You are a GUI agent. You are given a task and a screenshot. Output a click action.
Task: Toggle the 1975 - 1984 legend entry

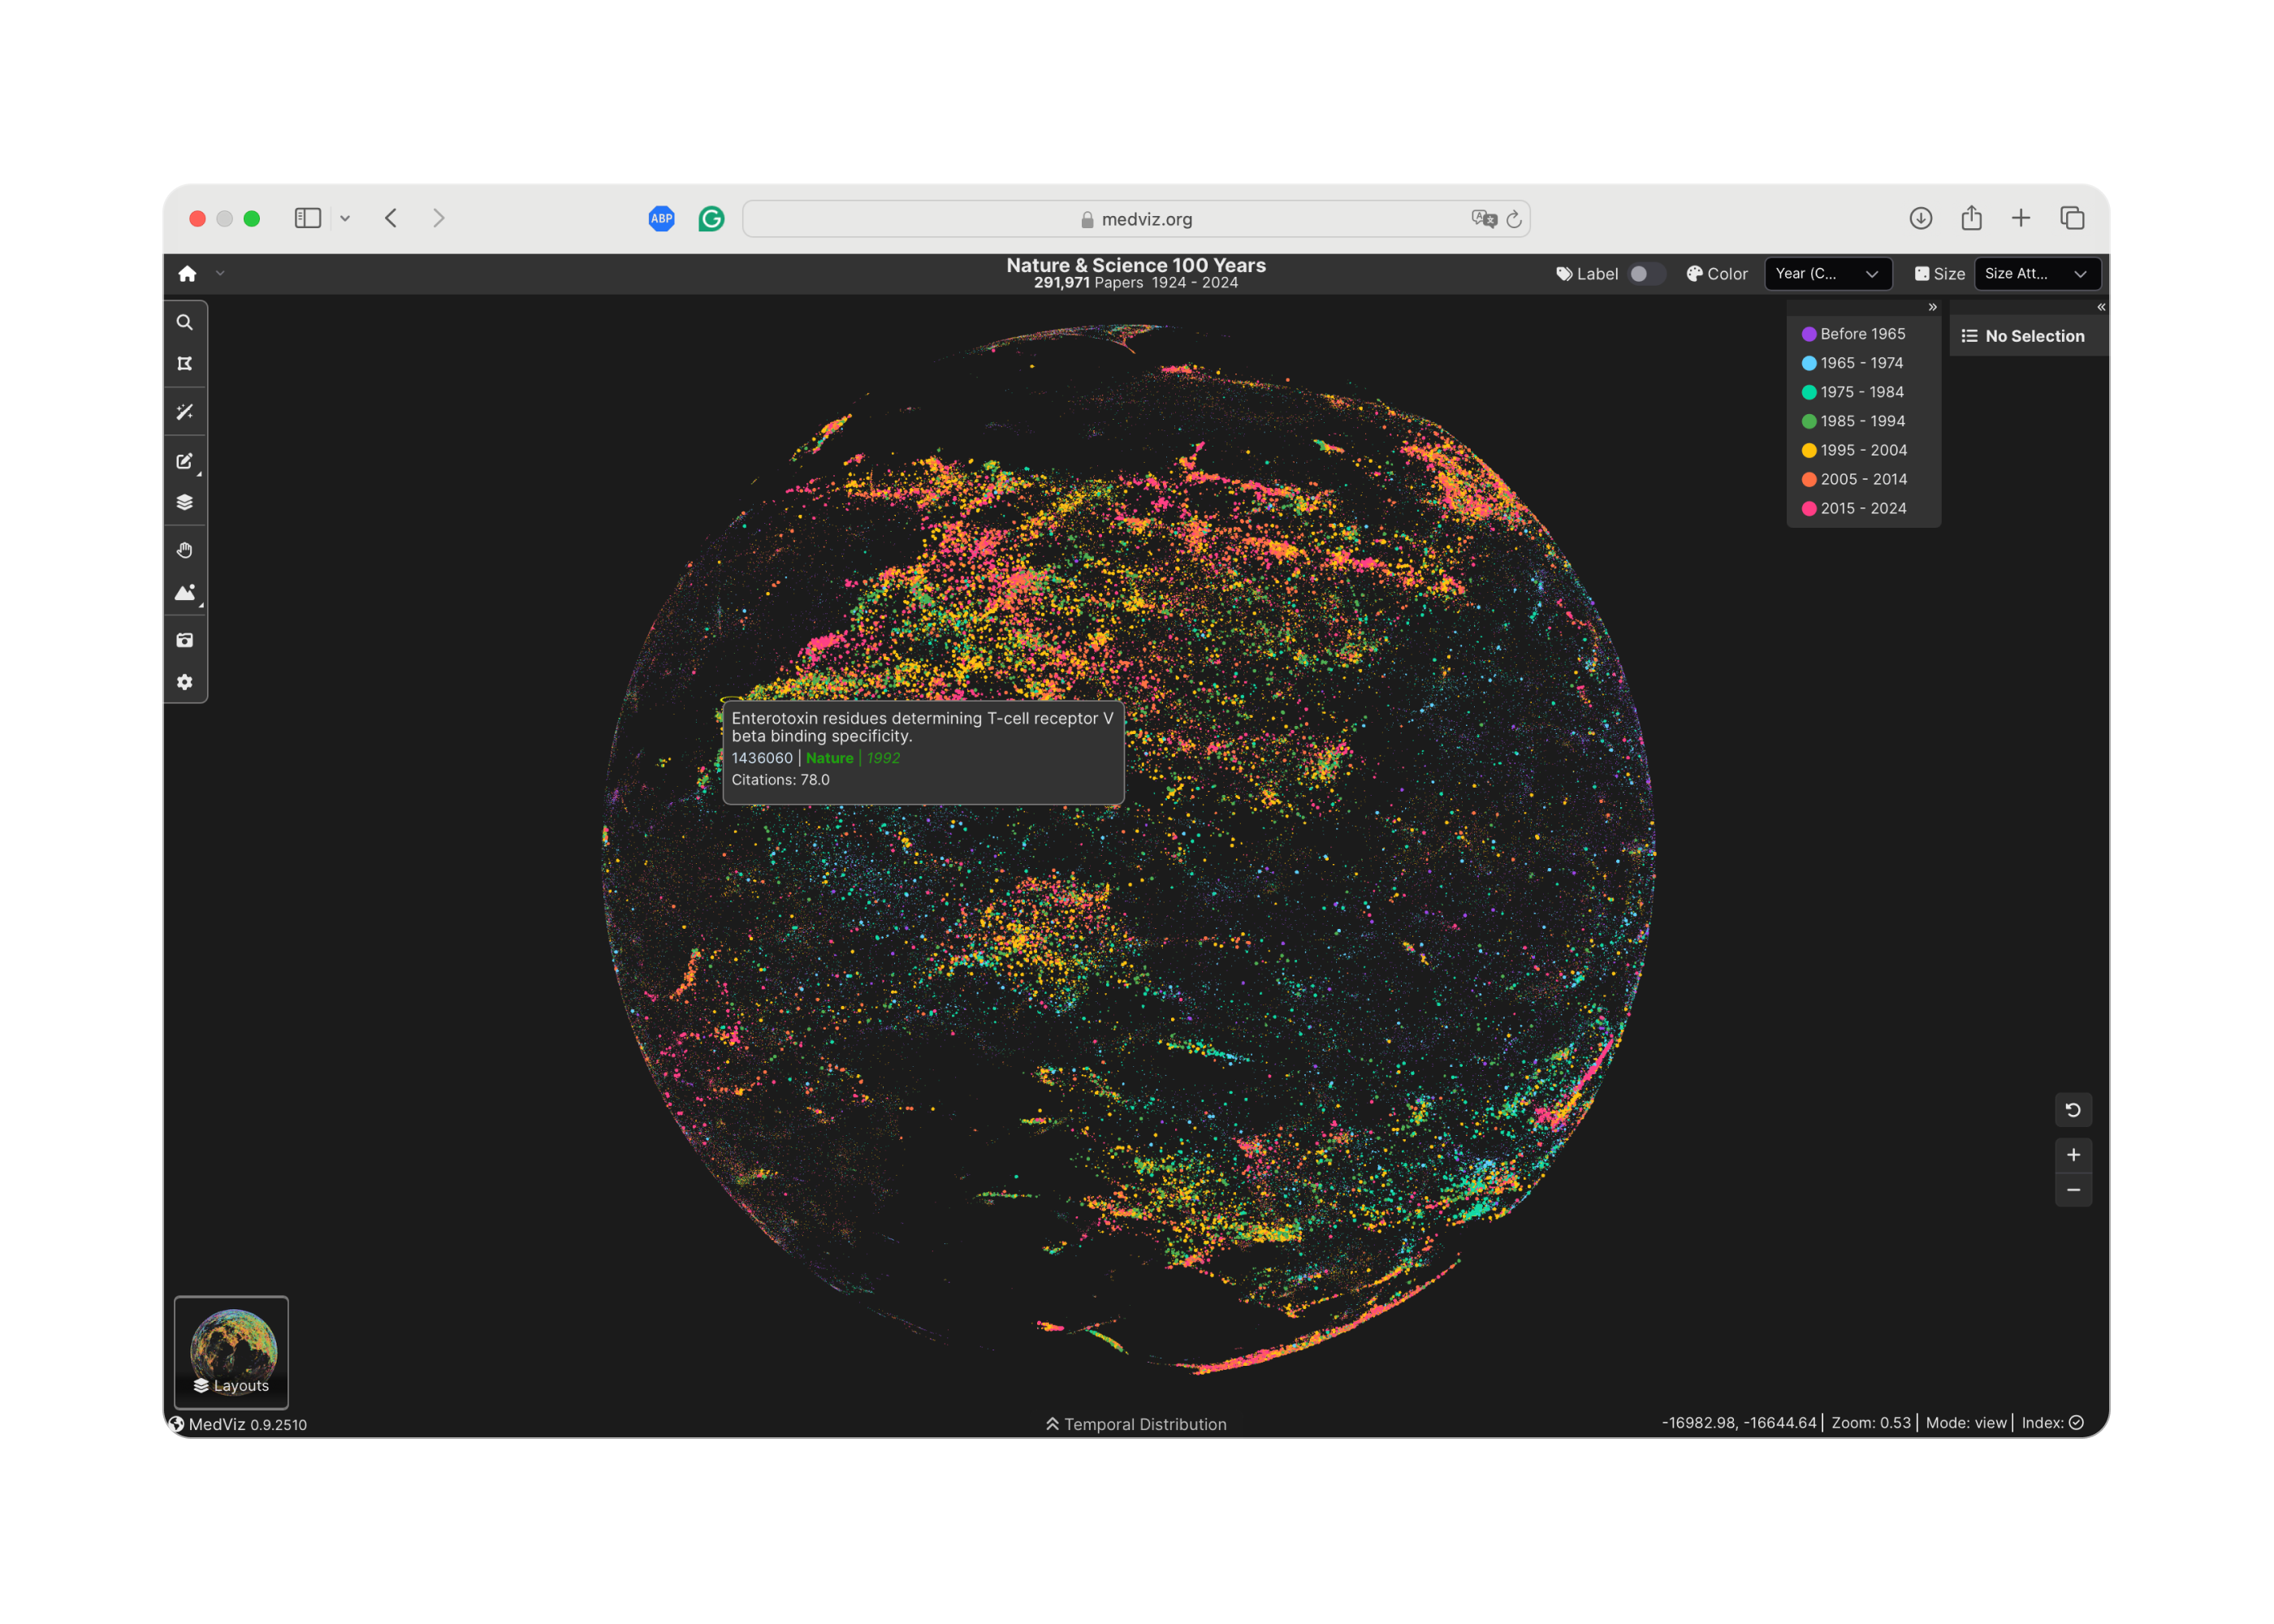pos(1852,392)
